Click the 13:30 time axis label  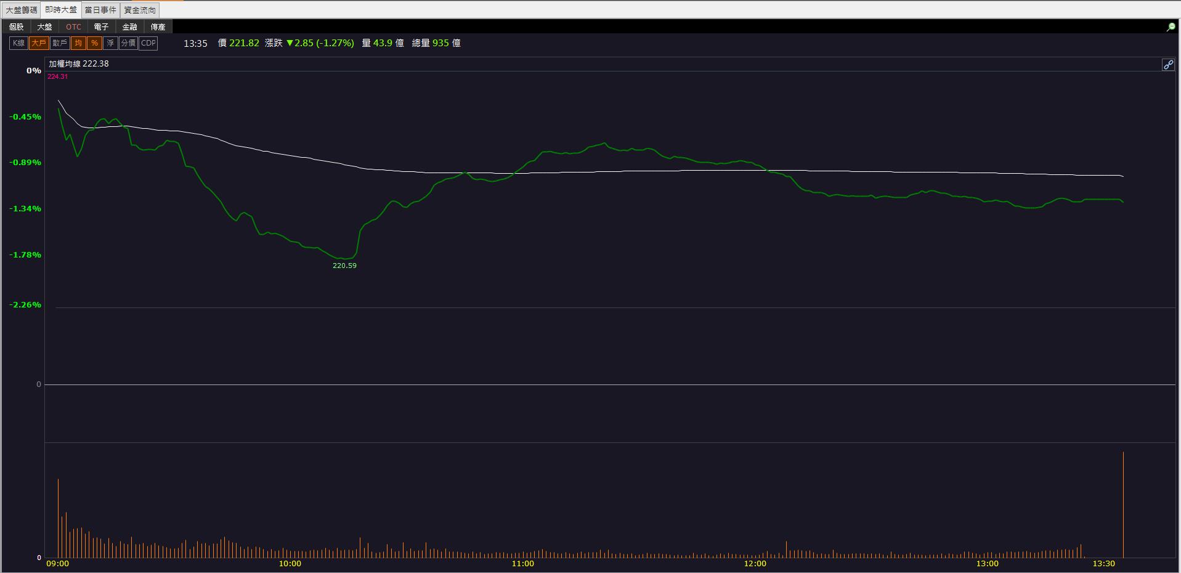click(x=1104, y=564)
